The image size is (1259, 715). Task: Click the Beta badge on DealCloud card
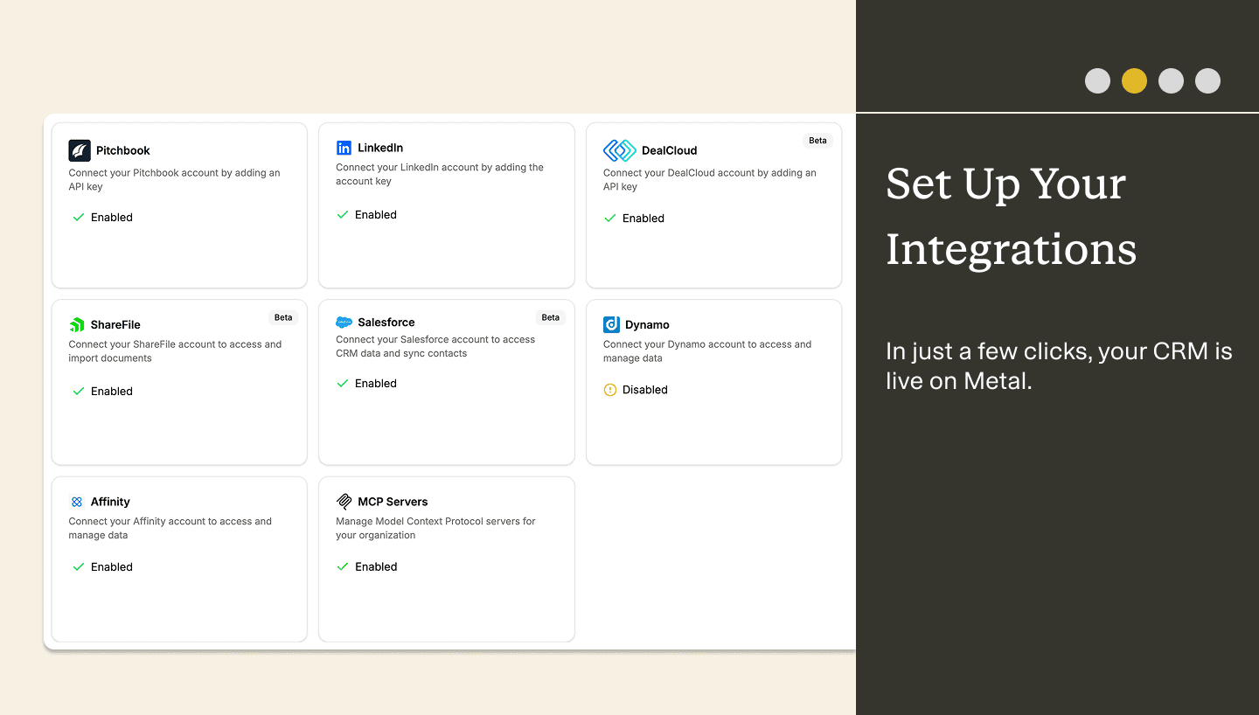click(817, 141)
